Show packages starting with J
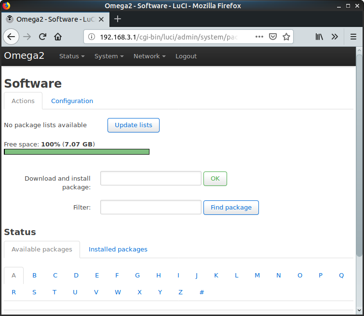The width and height of the screenshot is (364, 316). click(197, 276)
